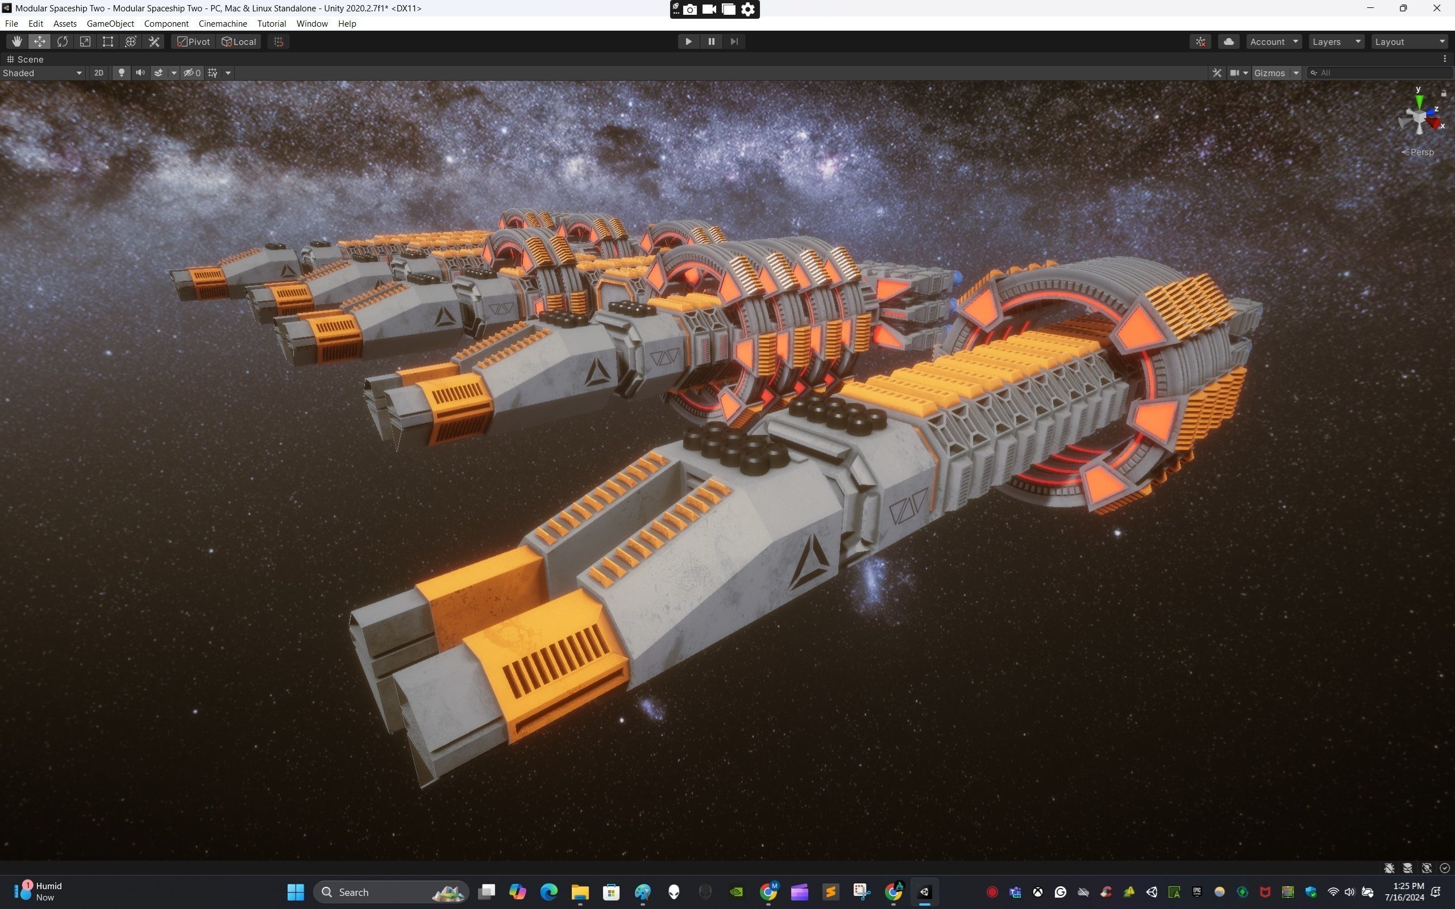Open the Edit menu

coord(35,23)
